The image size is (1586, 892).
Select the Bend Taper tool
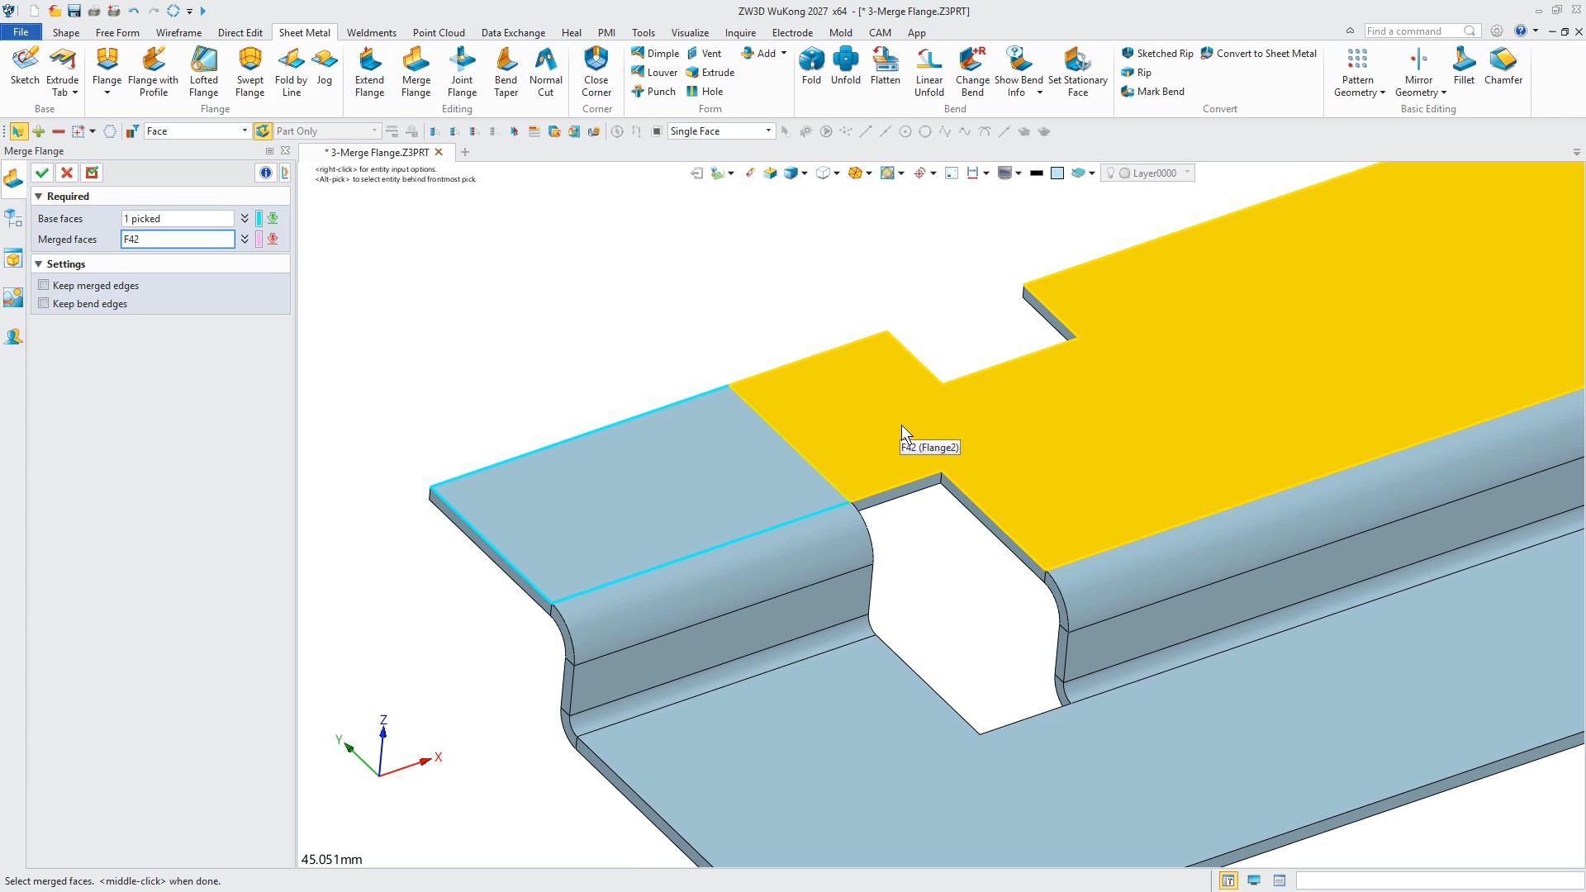506,72
